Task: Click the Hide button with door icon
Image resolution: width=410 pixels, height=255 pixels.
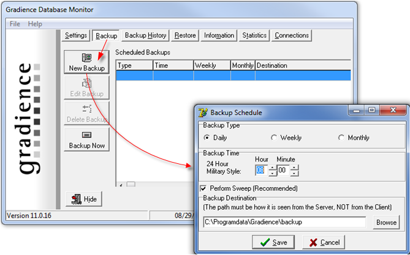Action: tap(83, 199)
